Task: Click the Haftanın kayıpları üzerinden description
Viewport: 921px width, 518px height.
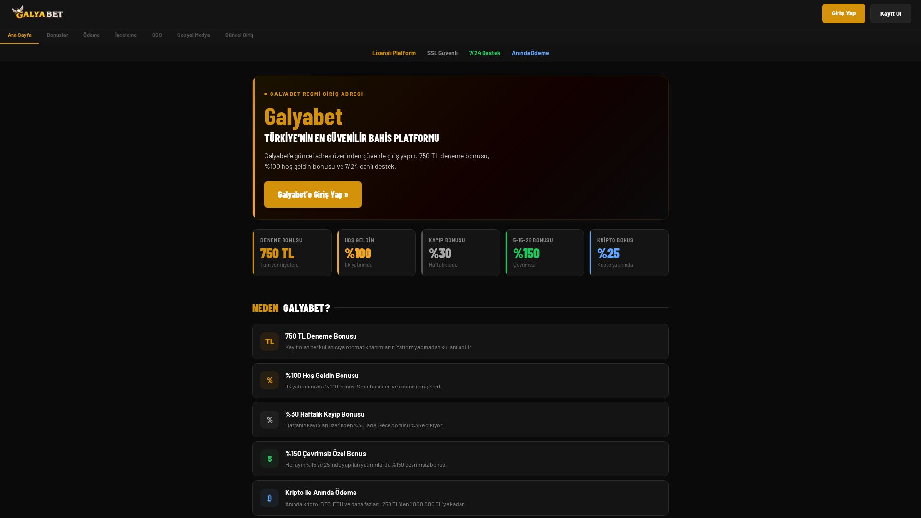Action: pyautogui.click(x=365, y=425)
